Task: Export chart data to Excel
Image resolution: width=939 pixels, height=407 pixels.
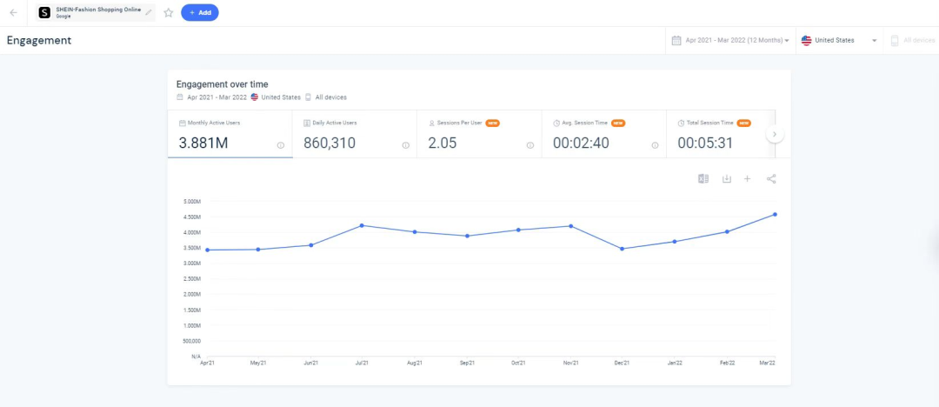Action: tap(703, 179)
